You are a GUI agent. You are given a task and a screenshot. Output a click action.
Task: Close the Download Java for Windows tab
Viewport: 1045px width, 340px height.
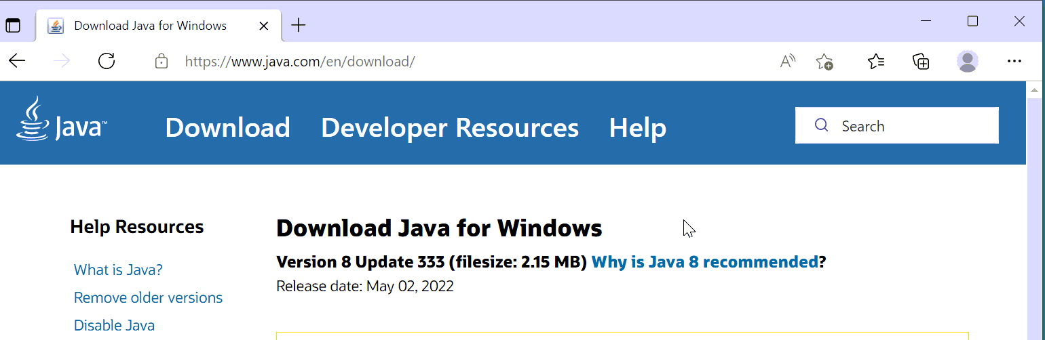tap(265, 26)
